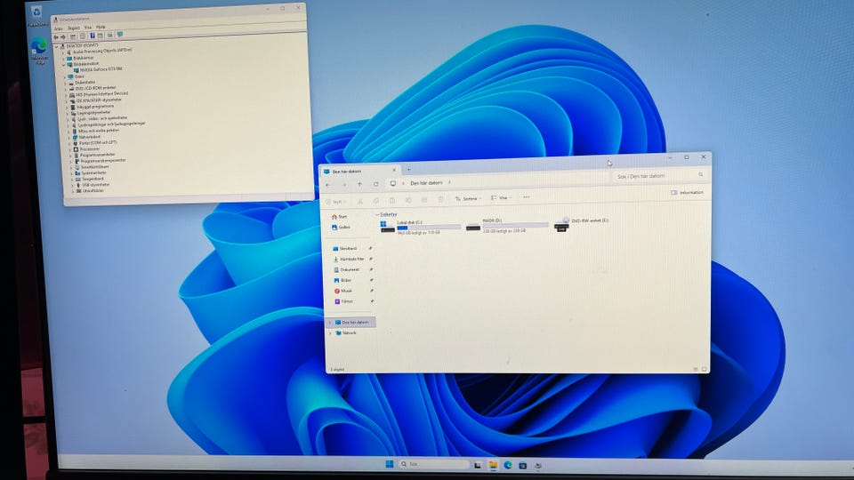This screenshot has width=854, height=480.
Task: Click the refresh icon in File Explorer
Action: (376, 183)
